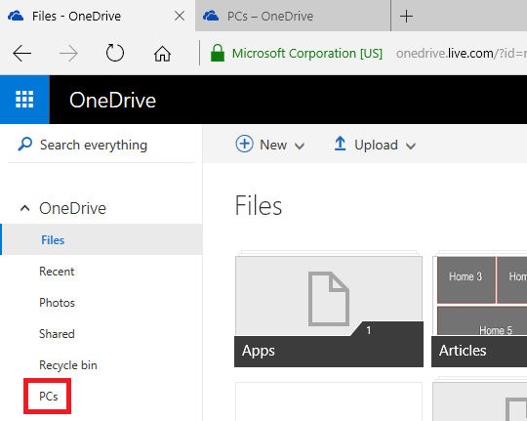Viewport: 527px width, 421px height.
Task: Click the green security padlock icon
Action: pyautogui.click(x=218, y=53)
